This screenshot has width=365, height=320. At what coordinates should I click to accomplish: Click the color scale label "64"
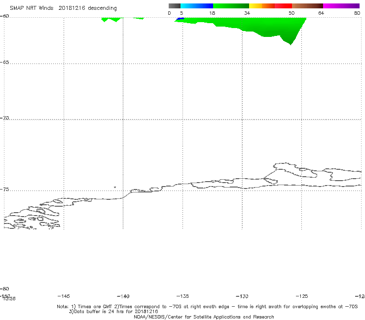click(x=321, y=13)
